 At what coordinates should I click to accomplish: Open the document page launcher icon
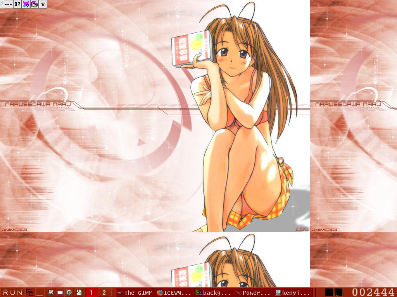click(x=79, y=292)
